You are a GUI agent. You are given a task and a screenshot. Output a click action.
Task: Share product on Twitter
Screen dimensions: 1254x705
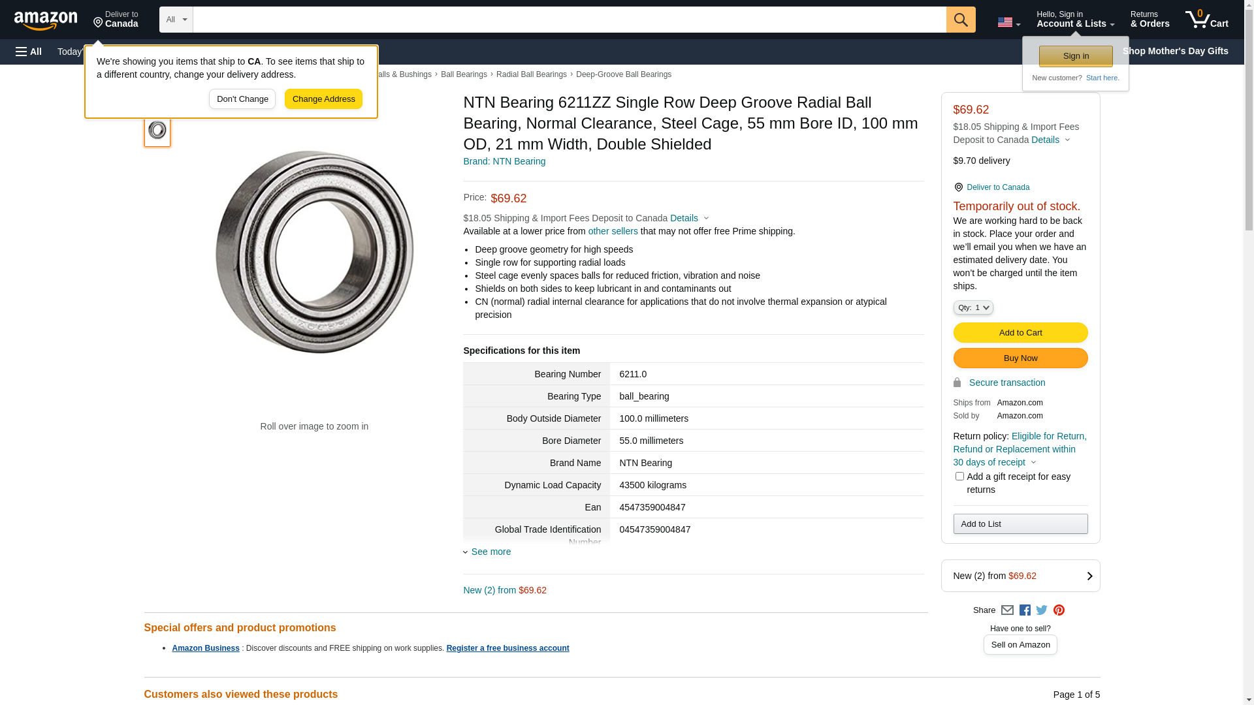coord(1042,610)
